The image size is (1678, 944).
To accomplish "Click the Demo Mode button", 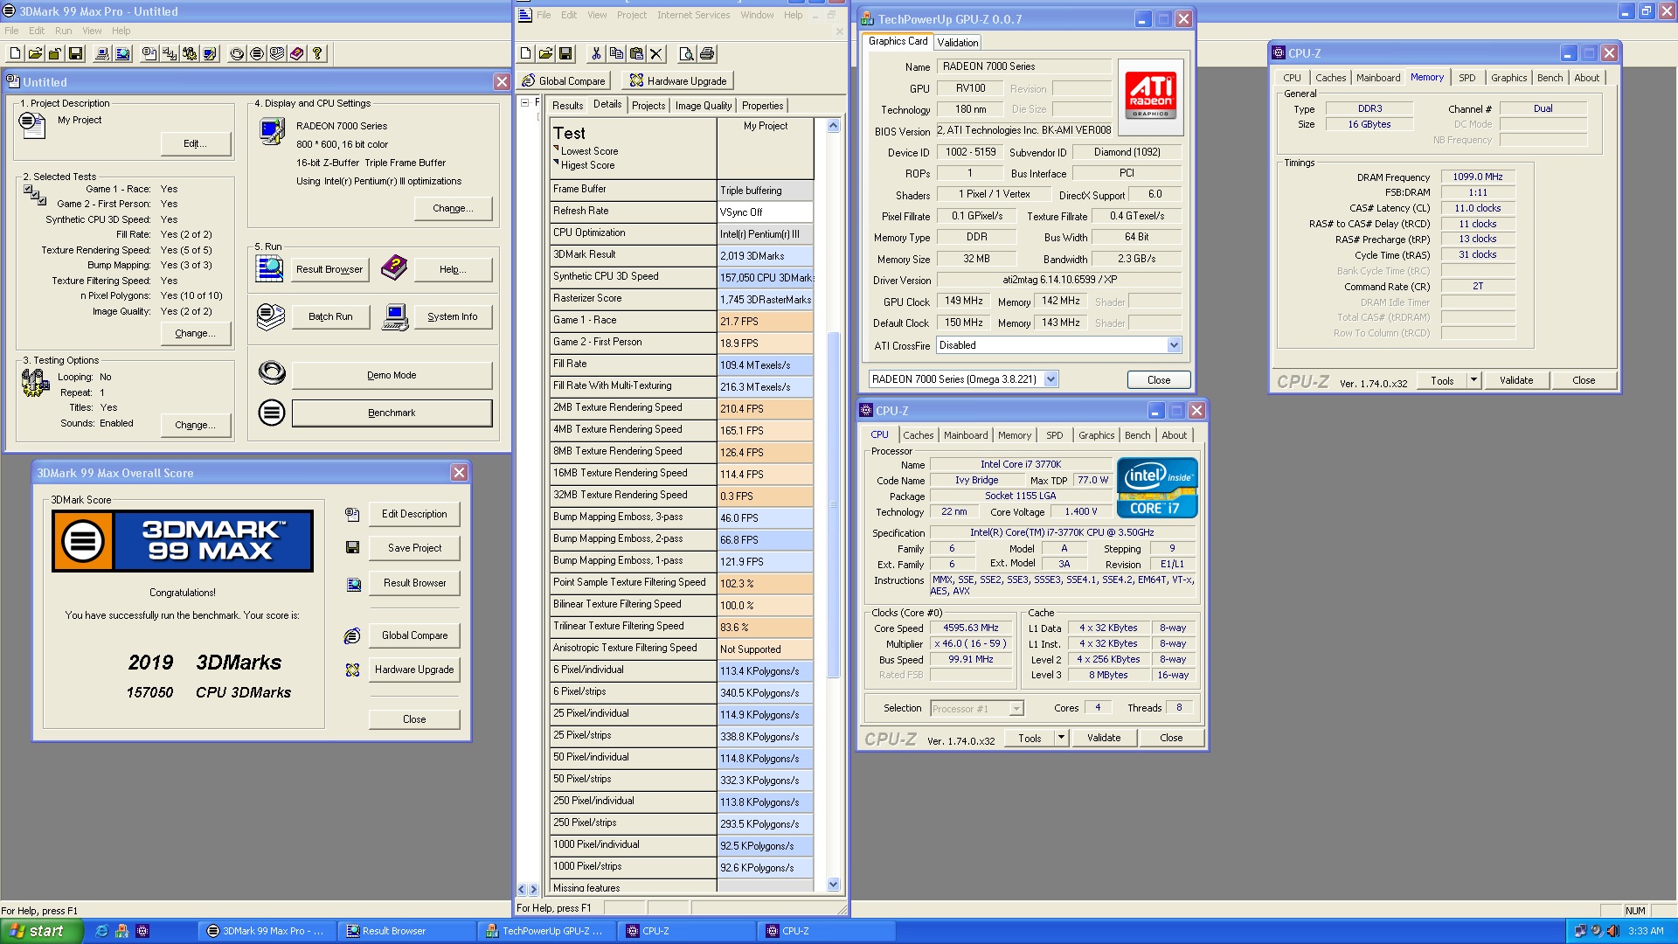I will click(x=392, y=375).
